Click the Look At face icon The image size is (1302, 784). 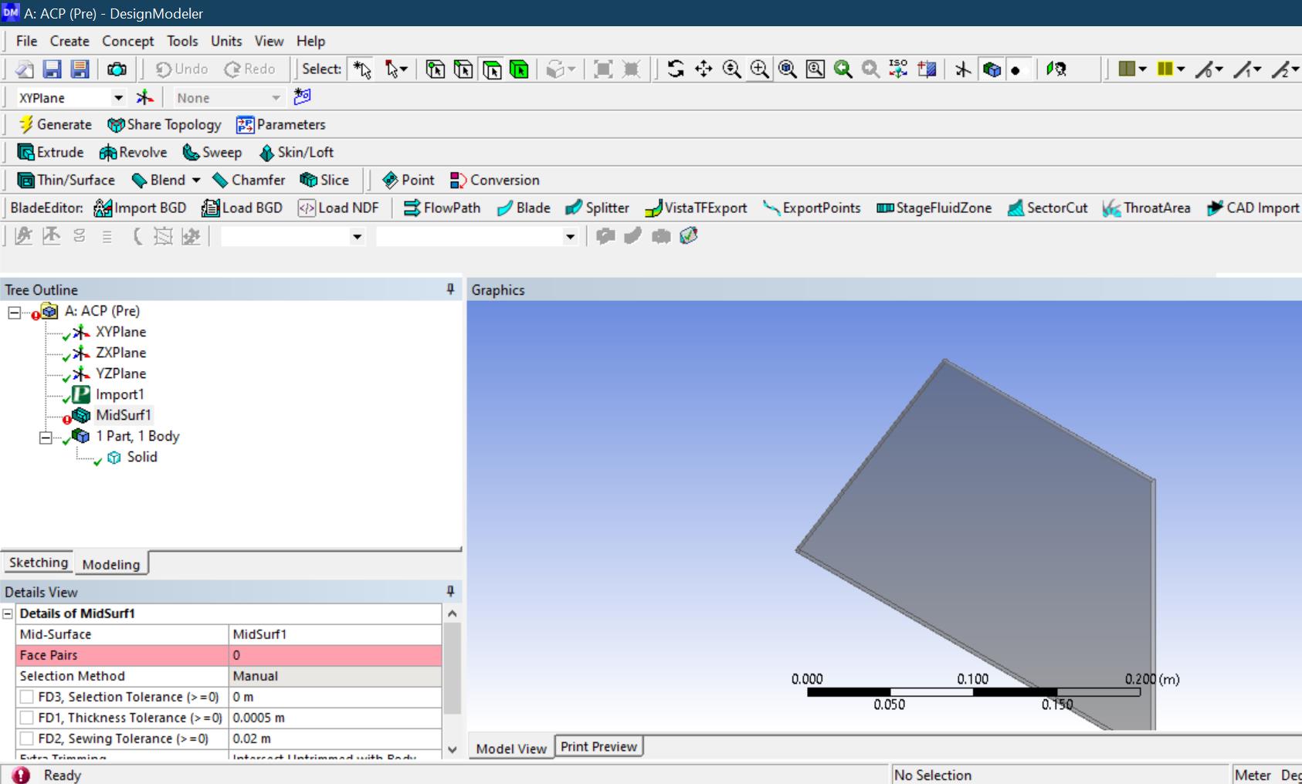1056,69
